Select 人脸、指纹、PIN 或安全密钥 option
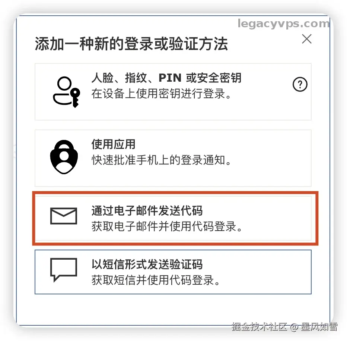This screenshot has height=341, width=347. click(x=173, y=92)
